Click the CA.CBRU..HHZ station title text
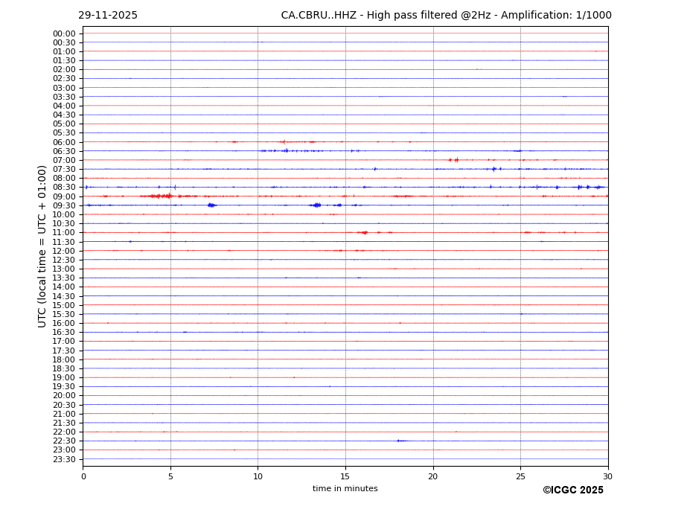Viewport: 690px width, 518px height. pyautogui.click(x=446, y=16)
